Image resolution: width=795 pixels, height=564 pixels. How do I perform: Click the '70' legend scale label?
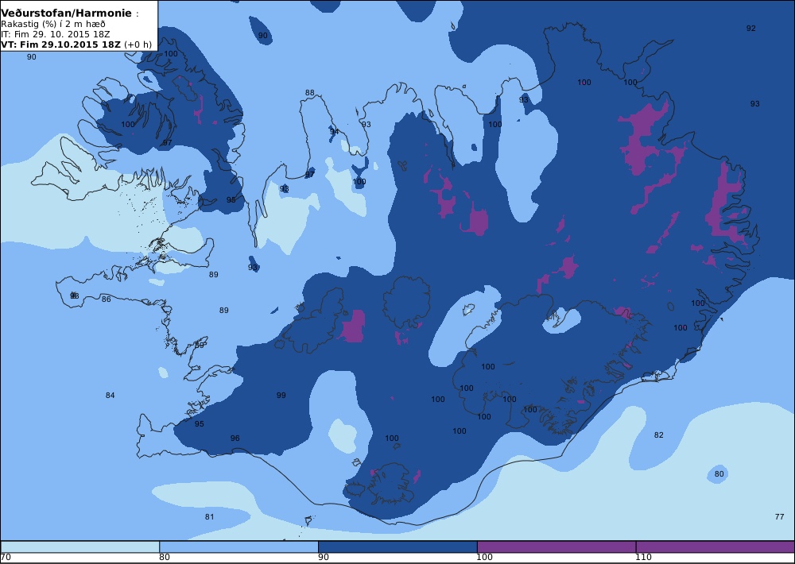click(6, 558)
